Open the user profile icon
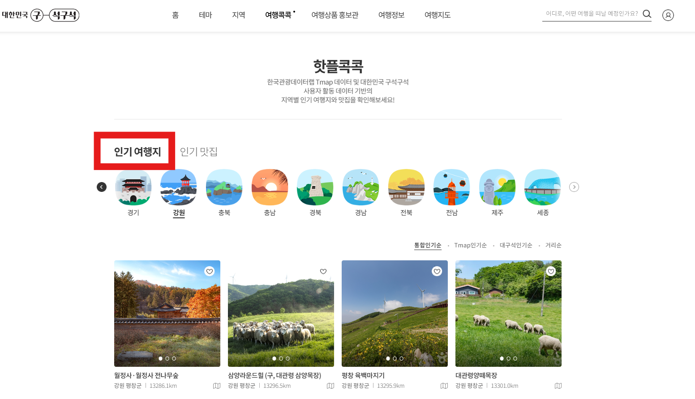This screenshot has width=695, height=399. click(x=668, y=15)
